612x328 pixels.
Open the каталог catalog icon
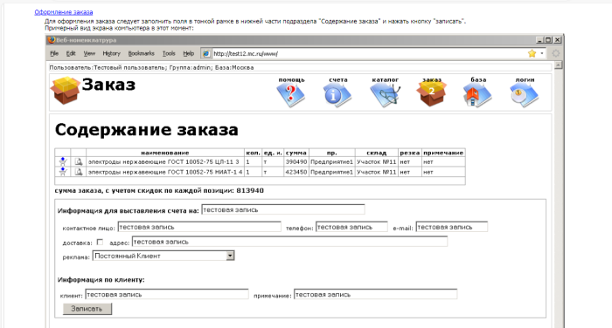(386, 95)
